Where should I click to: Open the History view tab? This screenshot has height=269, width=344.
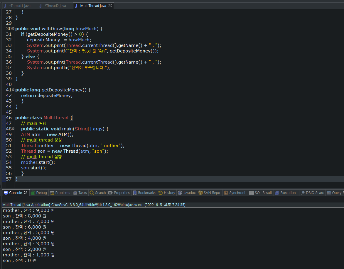(167, 193)
